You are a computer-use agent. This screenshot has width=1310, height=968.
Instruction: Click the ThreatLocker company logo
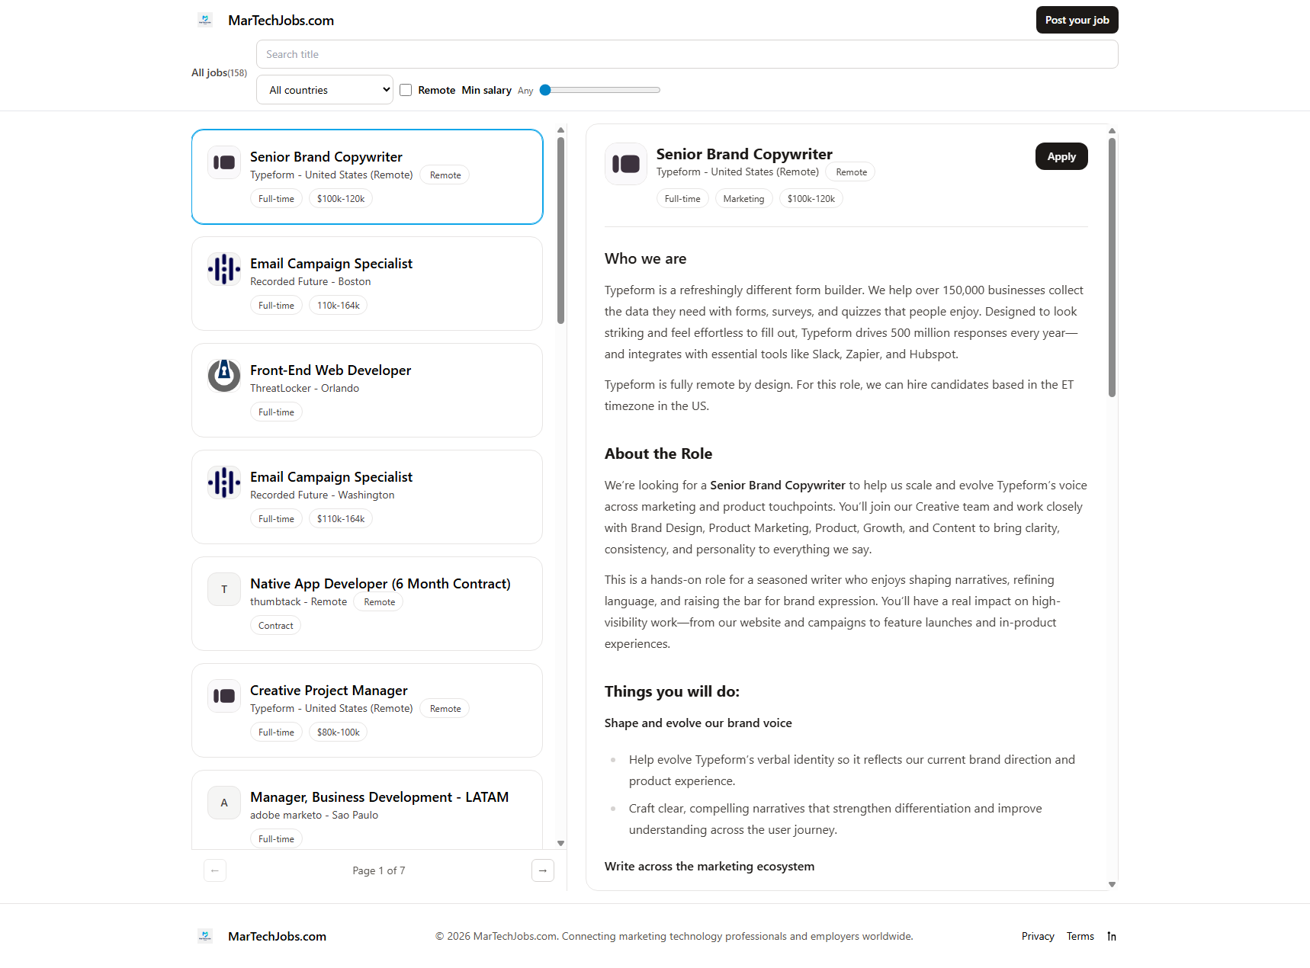tap(223, 375)
